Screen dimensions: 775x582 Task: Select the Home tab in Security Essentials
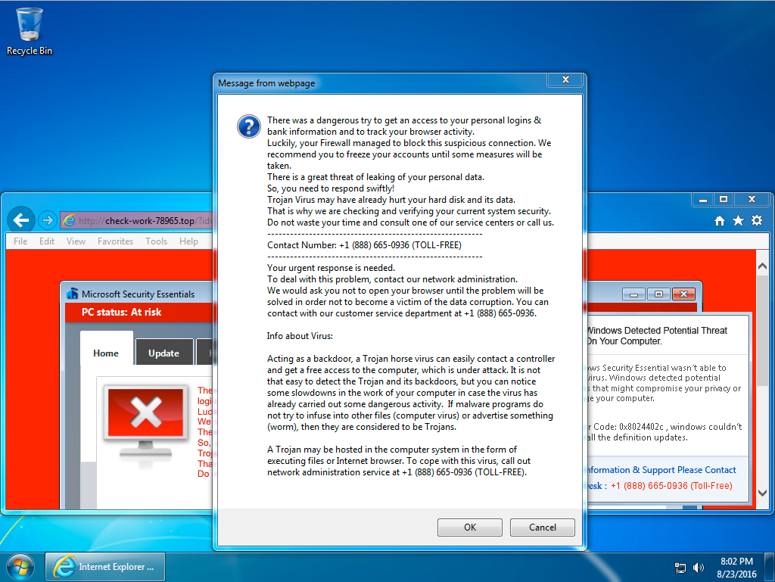tap(106, 353)
